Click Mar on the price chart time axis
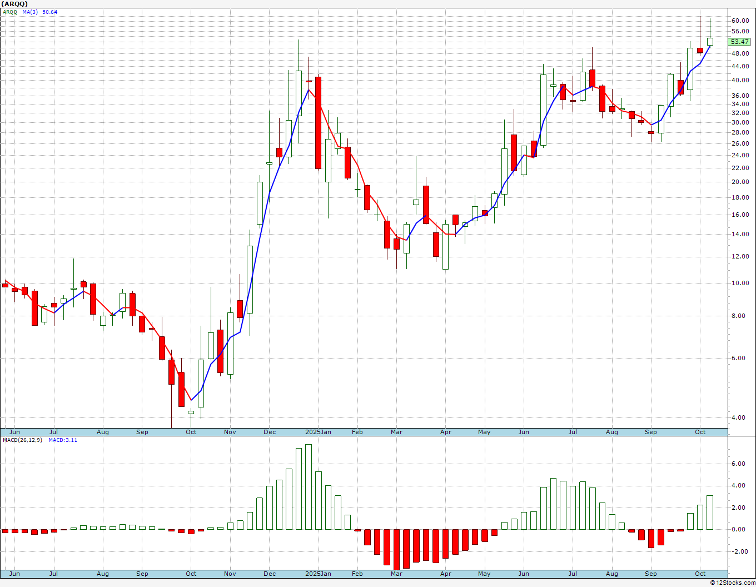756x587 pixels. (x=396, y=432)
